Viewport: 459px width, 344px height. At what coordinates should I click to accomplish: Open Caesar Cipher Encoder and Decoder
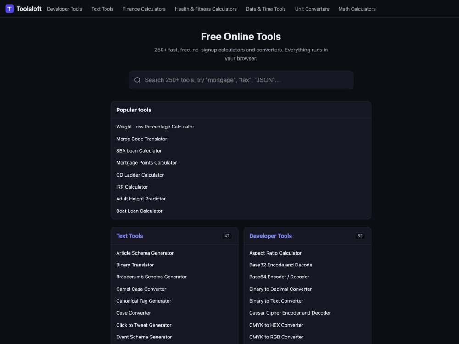(290, 313)
